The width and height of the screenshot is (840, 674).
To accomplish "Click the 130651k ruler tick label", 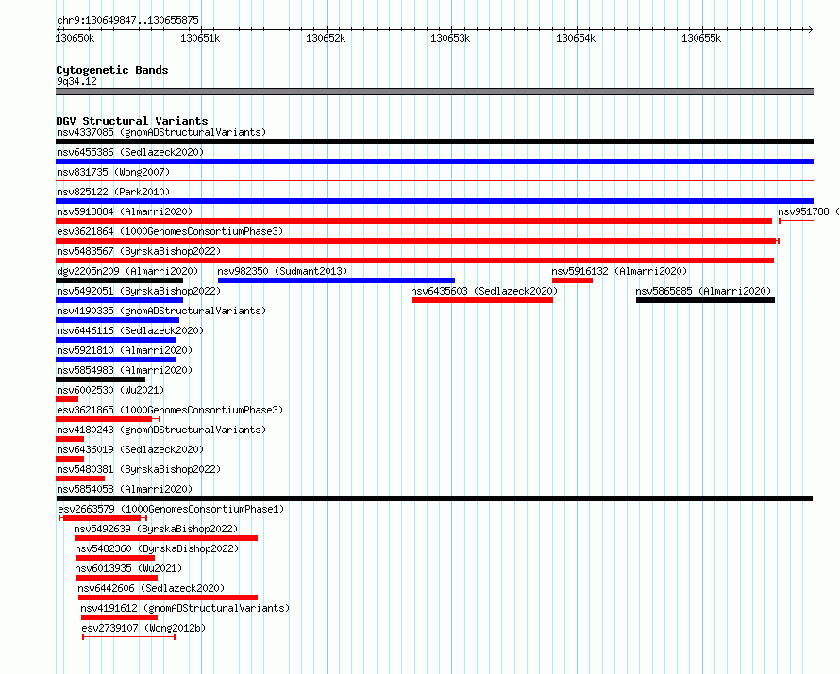I will coord(200,38).
